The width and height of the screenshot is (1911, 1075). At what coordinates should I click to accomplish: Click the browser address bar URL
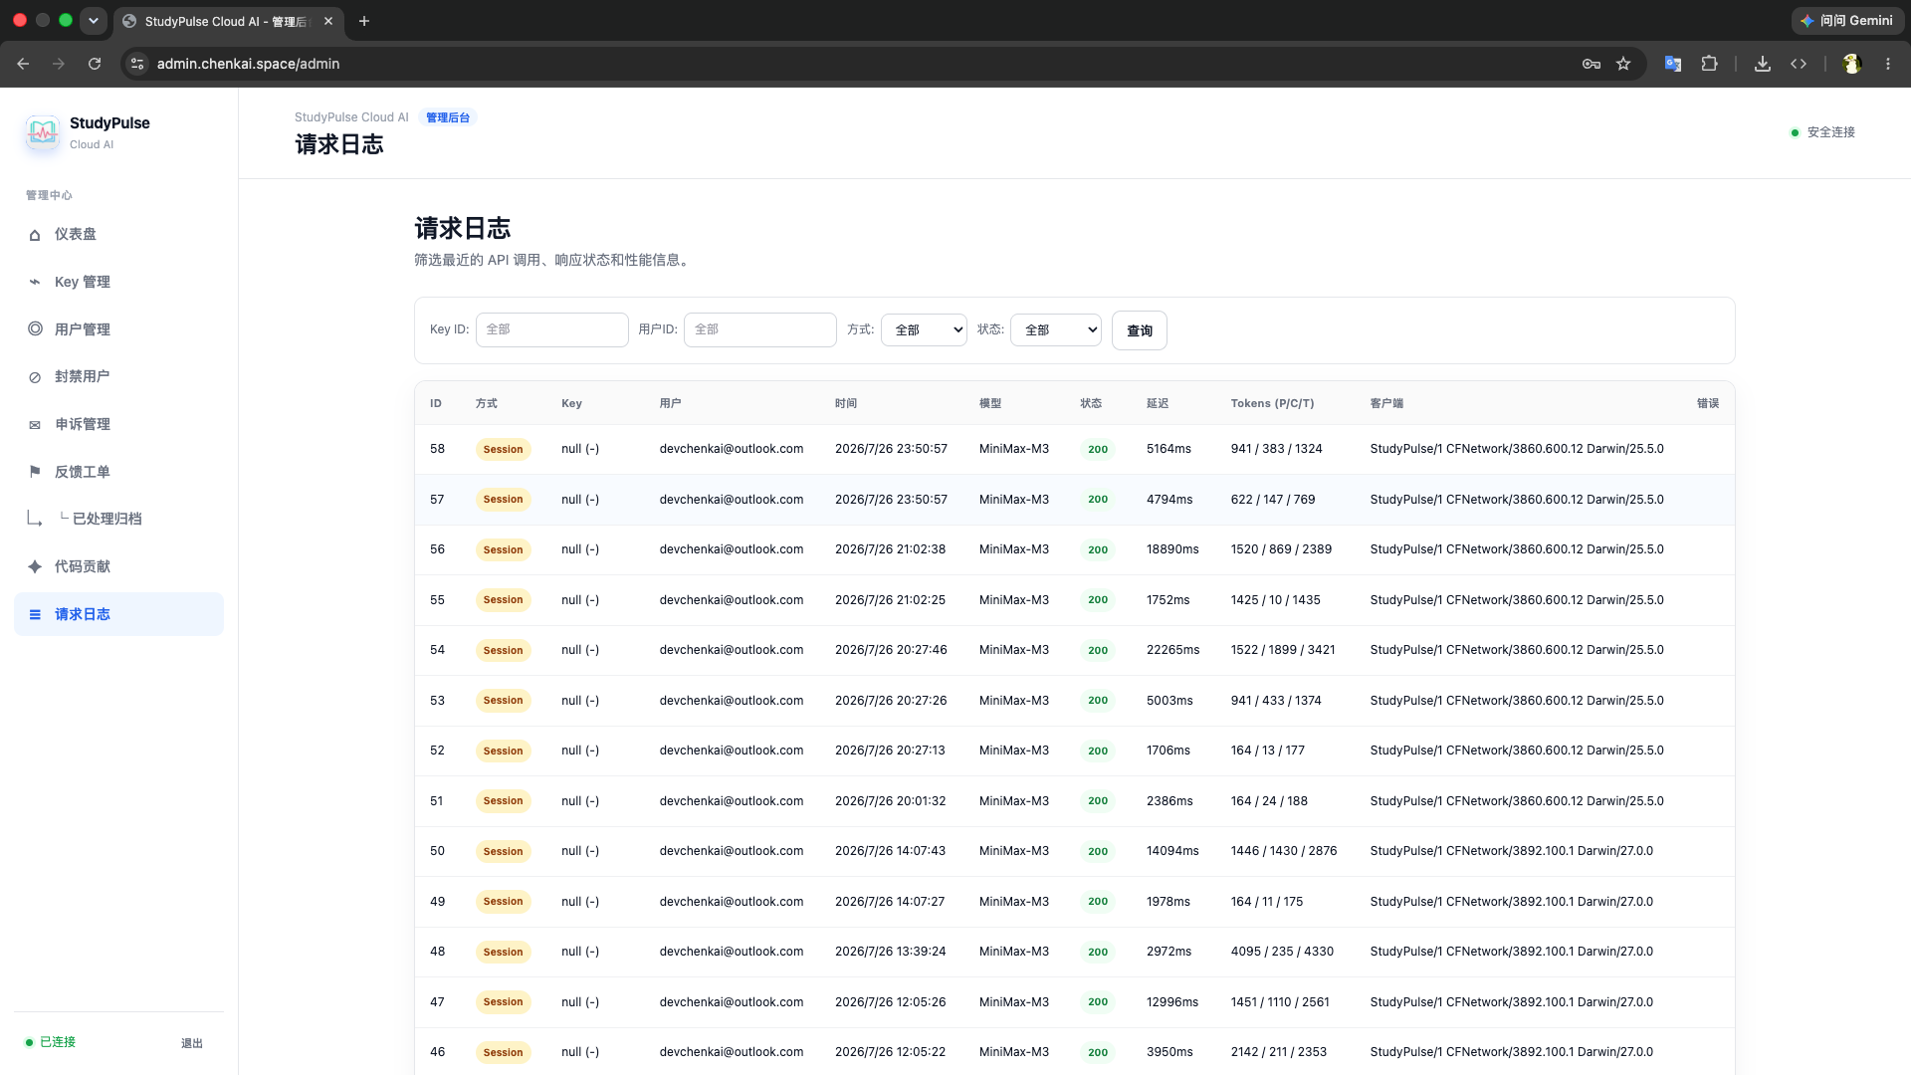pyautogui.click(x=248, y=64)
